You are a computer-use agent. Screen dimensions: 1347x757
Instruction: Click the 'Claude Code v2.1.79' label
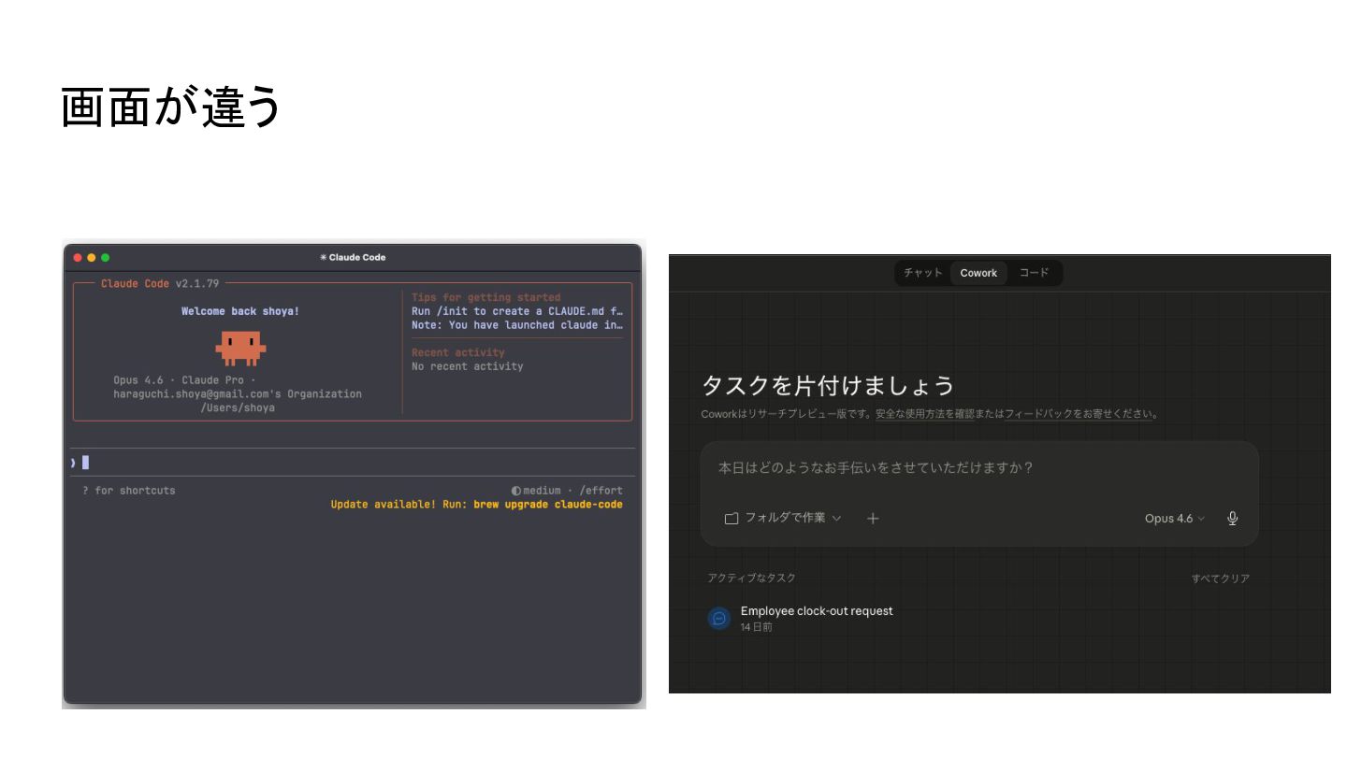[160, 283]
